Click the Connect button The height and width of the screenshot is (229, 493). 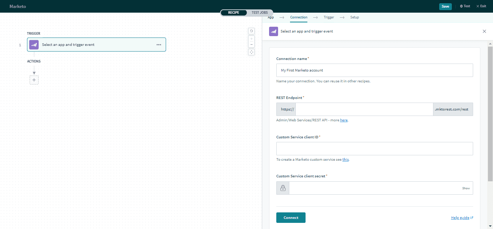(290, 217)
